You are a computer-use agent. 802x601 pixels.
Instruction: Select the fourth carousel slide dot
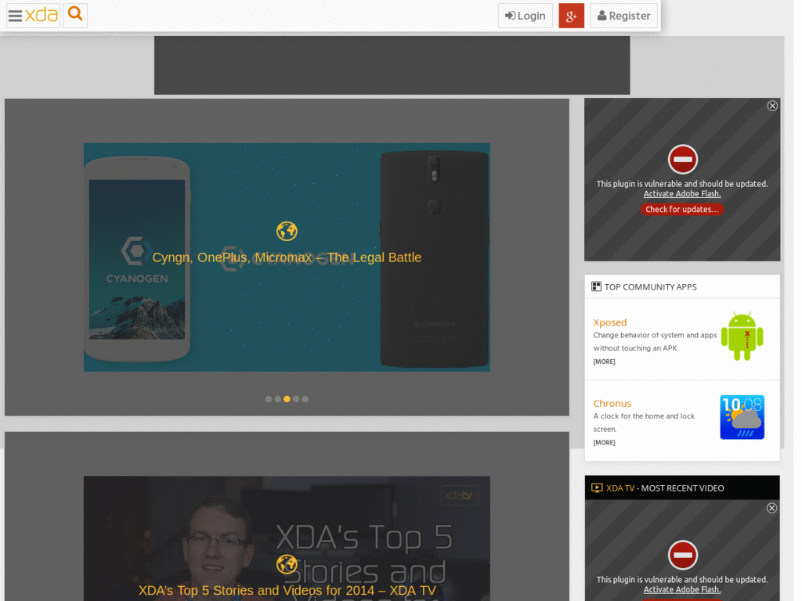pyautogui.click(x=296, y=399)
